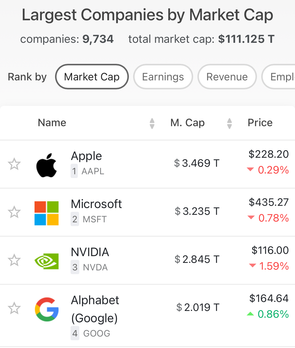Click the Apple logo icon
This screenshot has width=295, height=348.
pyautogui.click(x=47, y=165)
